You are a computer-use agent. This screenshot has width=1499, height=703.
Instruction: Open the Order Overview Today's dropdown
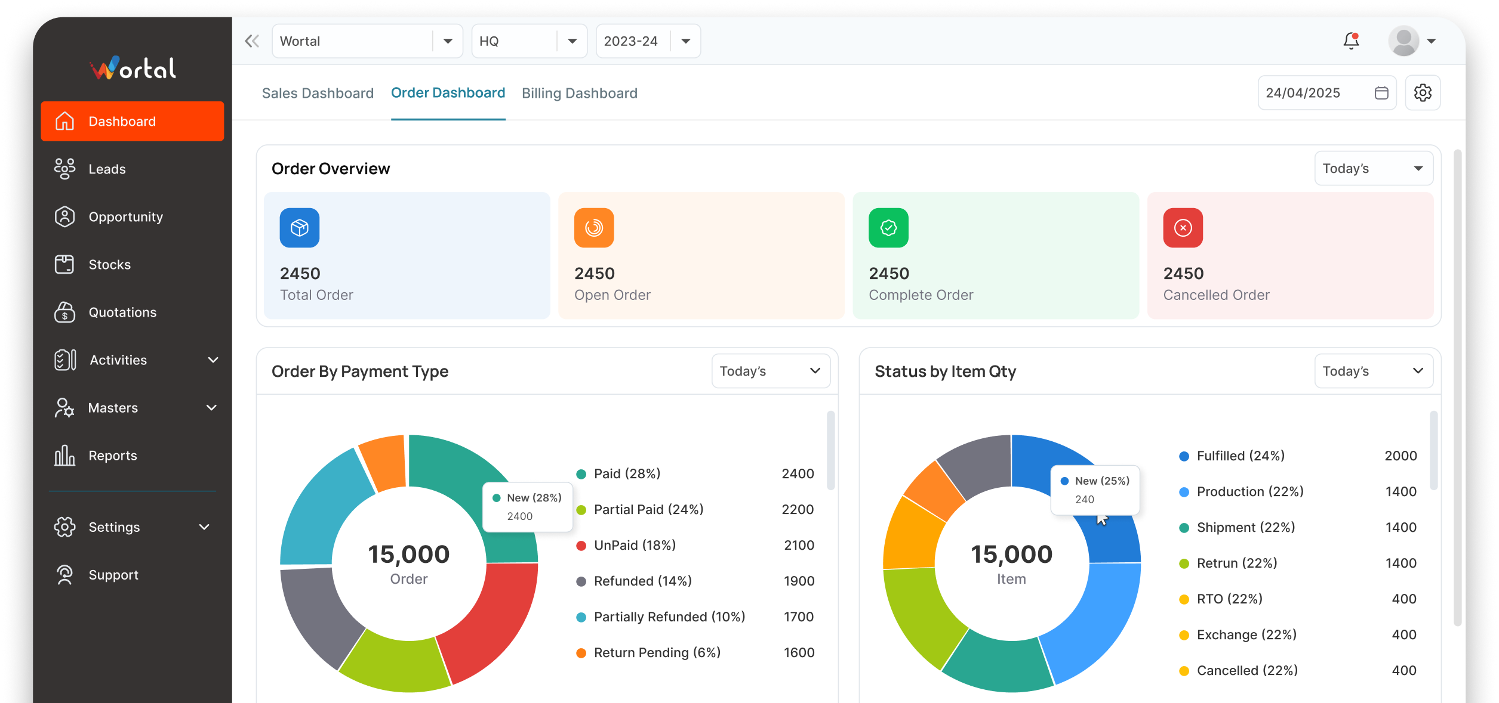click(x=1373, y=169)
